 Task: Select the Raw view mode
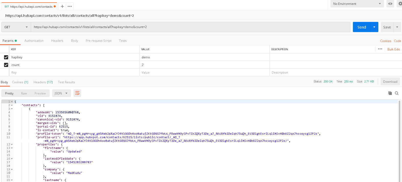click(x=24, y=93)
